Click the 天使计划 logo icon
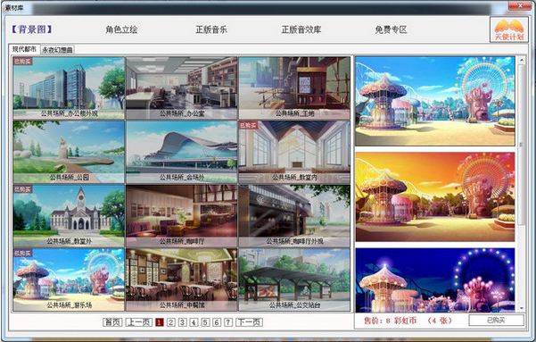This screenshot has width=536, height=342. pyautogui.click(x=509, y=29)
